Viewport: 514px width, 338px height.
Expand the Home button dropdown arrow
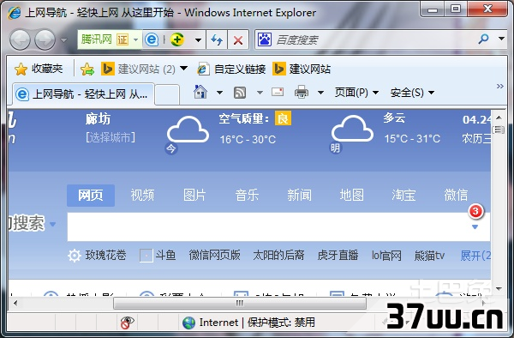219,93
